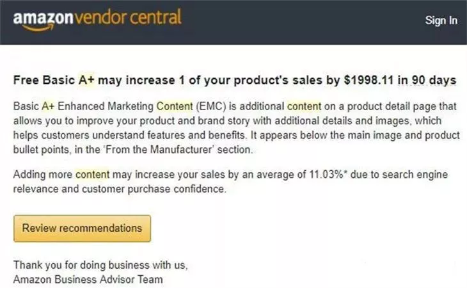The height and width of the screenshot is (288, 467).
Task: Open the Sign In link
Action: coord(441,20)
